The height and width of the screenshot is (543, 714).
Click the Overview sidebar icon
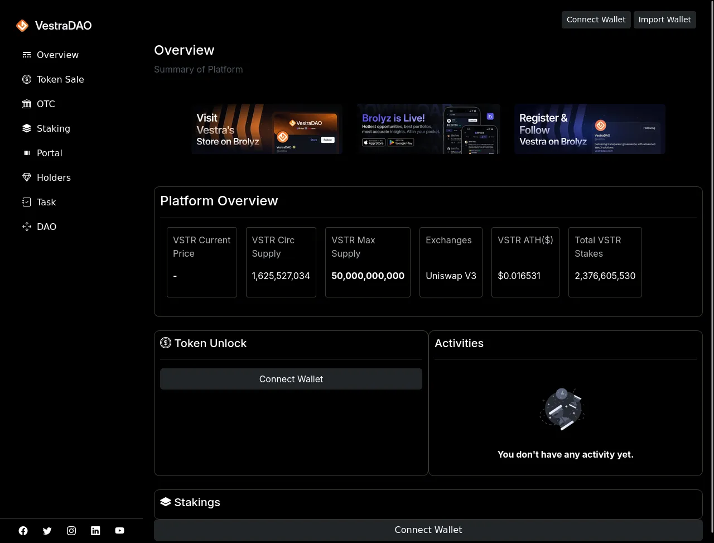tap(27, 55)
